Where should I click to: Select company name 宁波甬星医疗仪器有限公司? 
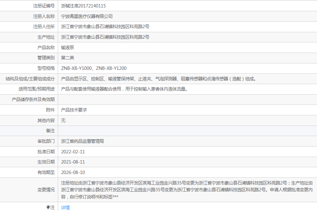87,16
